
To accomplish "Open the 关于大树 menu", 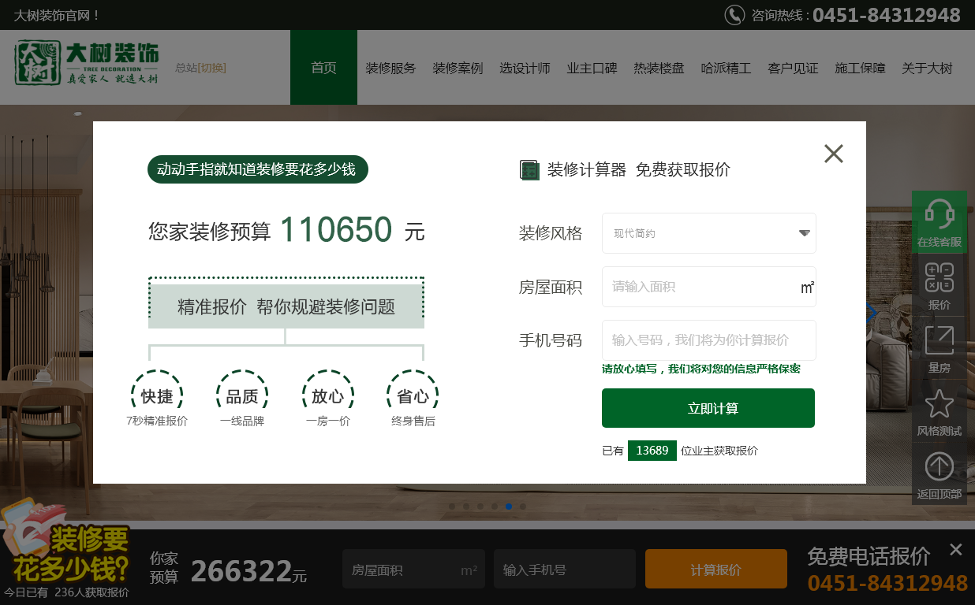I will [x=927, y=69].
